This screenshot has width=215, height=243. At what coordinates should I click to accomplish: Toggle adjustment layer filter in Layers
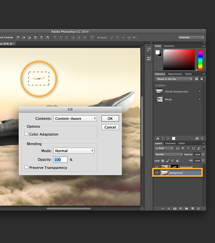pyautogui.click(x=183, y=148)
